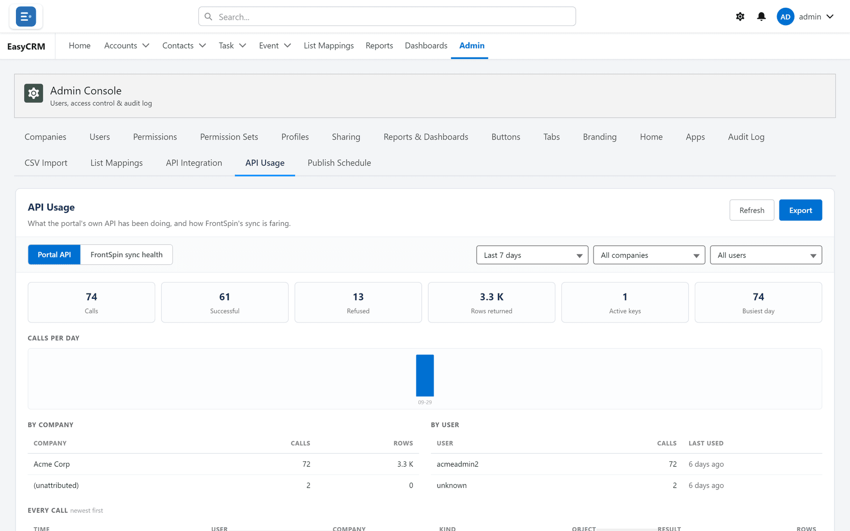Open the notifications bell
This screenshot has width=850, height=531.
tap(761, 16)
